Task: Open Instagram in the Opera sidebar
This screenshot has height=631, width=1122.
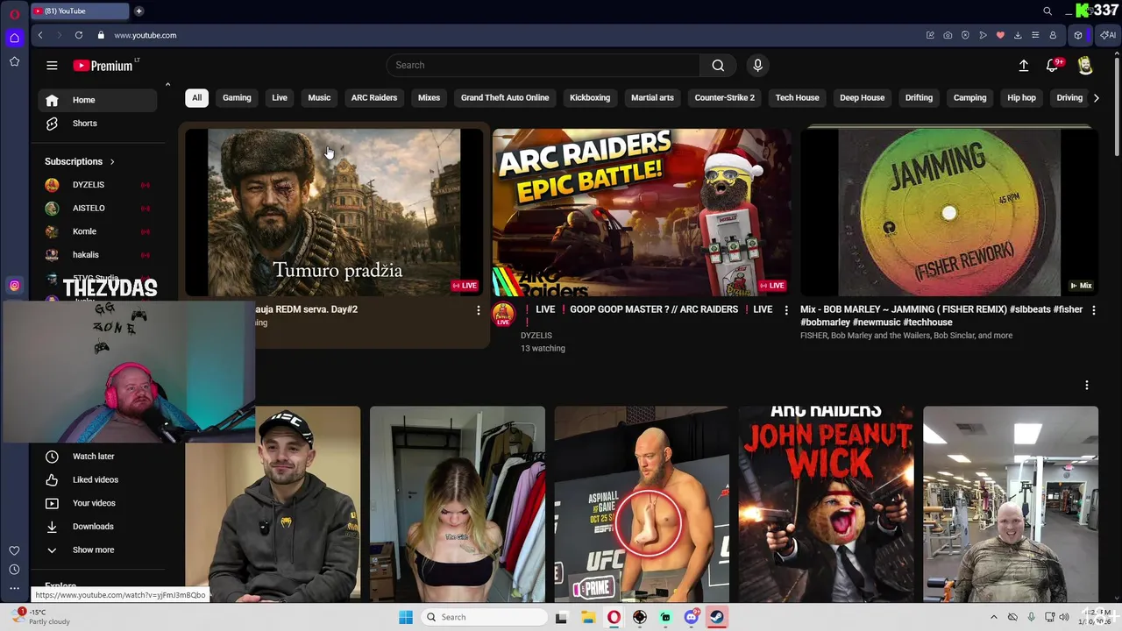Action: tap(14, 285)
